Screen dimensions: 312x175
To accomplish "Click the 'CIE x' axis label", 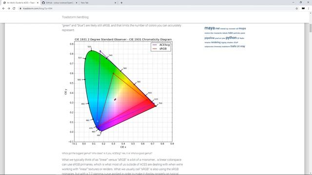I will [x=123, y=147].
